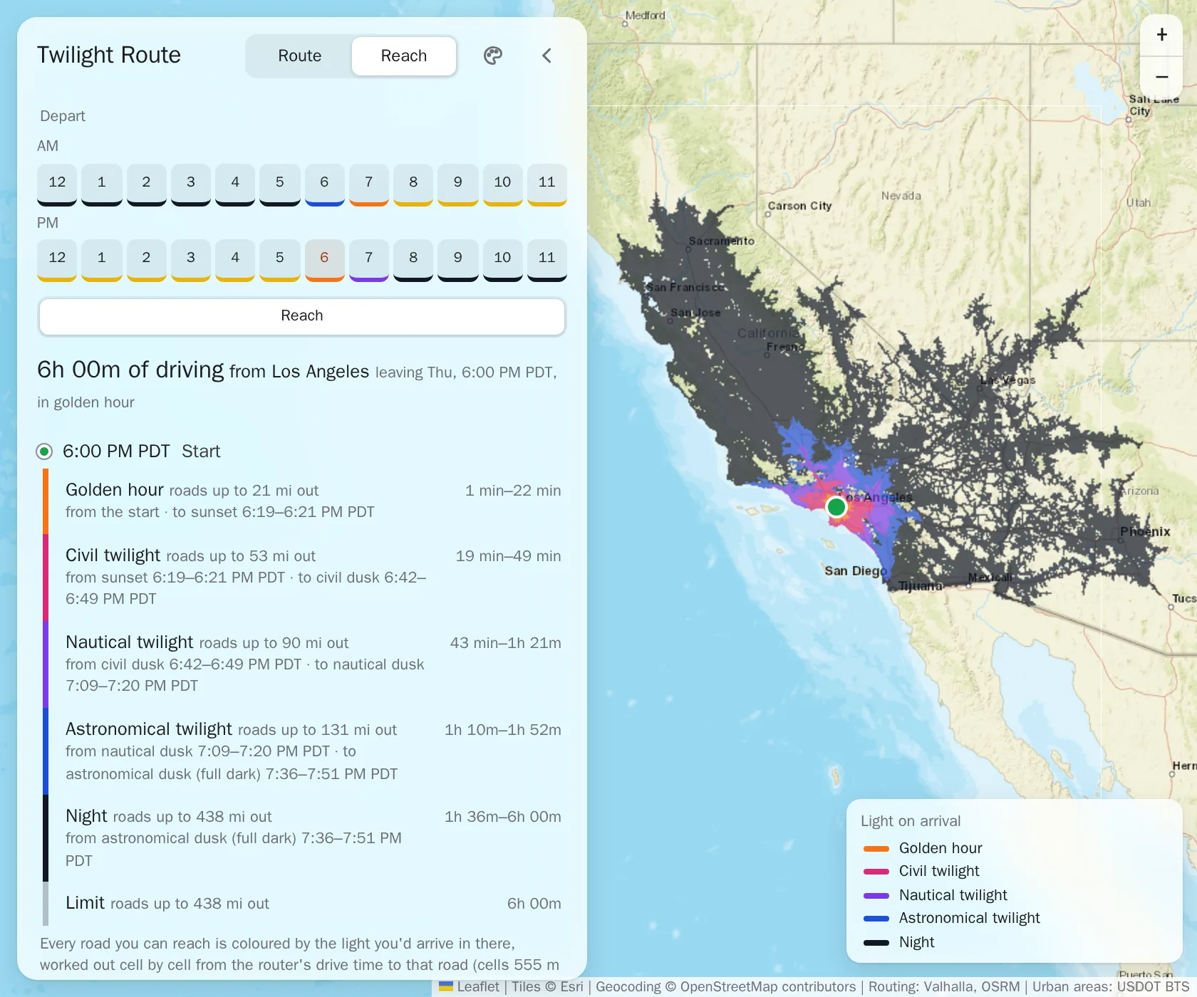This screenshot has width=1197, height=997.
Task: Select the Limit timeline row
Action: (x=302, y=904)
